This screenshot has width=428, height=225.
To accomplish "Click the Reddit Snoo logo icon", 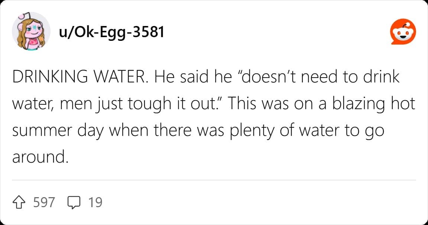I will tap(403, 32).
